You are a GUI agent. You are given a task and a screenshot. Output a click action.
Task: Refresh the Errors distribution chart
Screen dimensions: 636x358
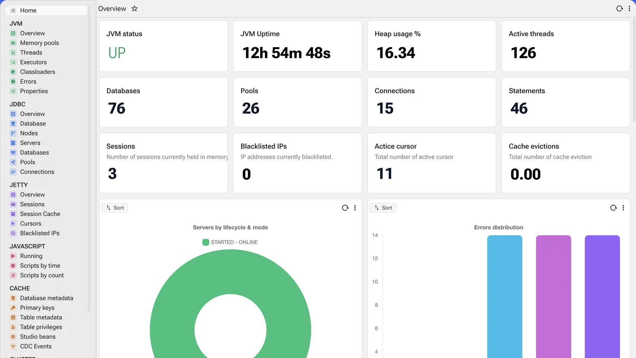coord(613,208)
